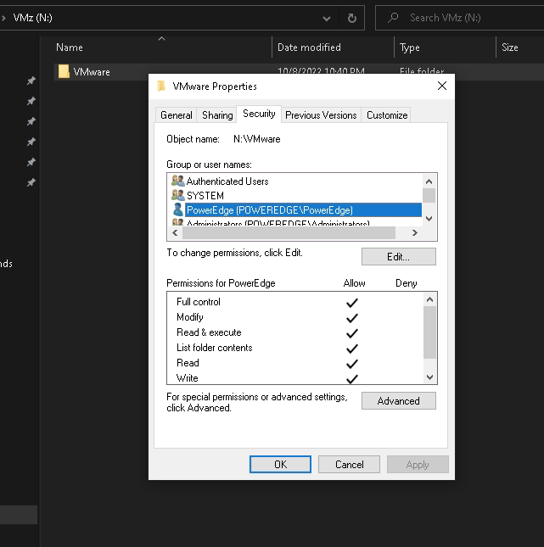Click the Full control permission label
This screenshot has height=547, width=544.
tap(199, 302)
